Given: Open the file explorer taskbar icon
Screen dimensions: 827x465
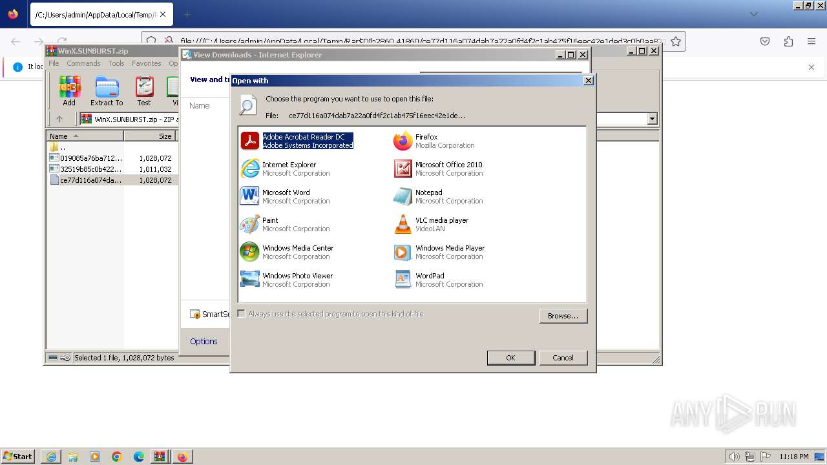Looking at the screenshot, I should tap(73, 457).
